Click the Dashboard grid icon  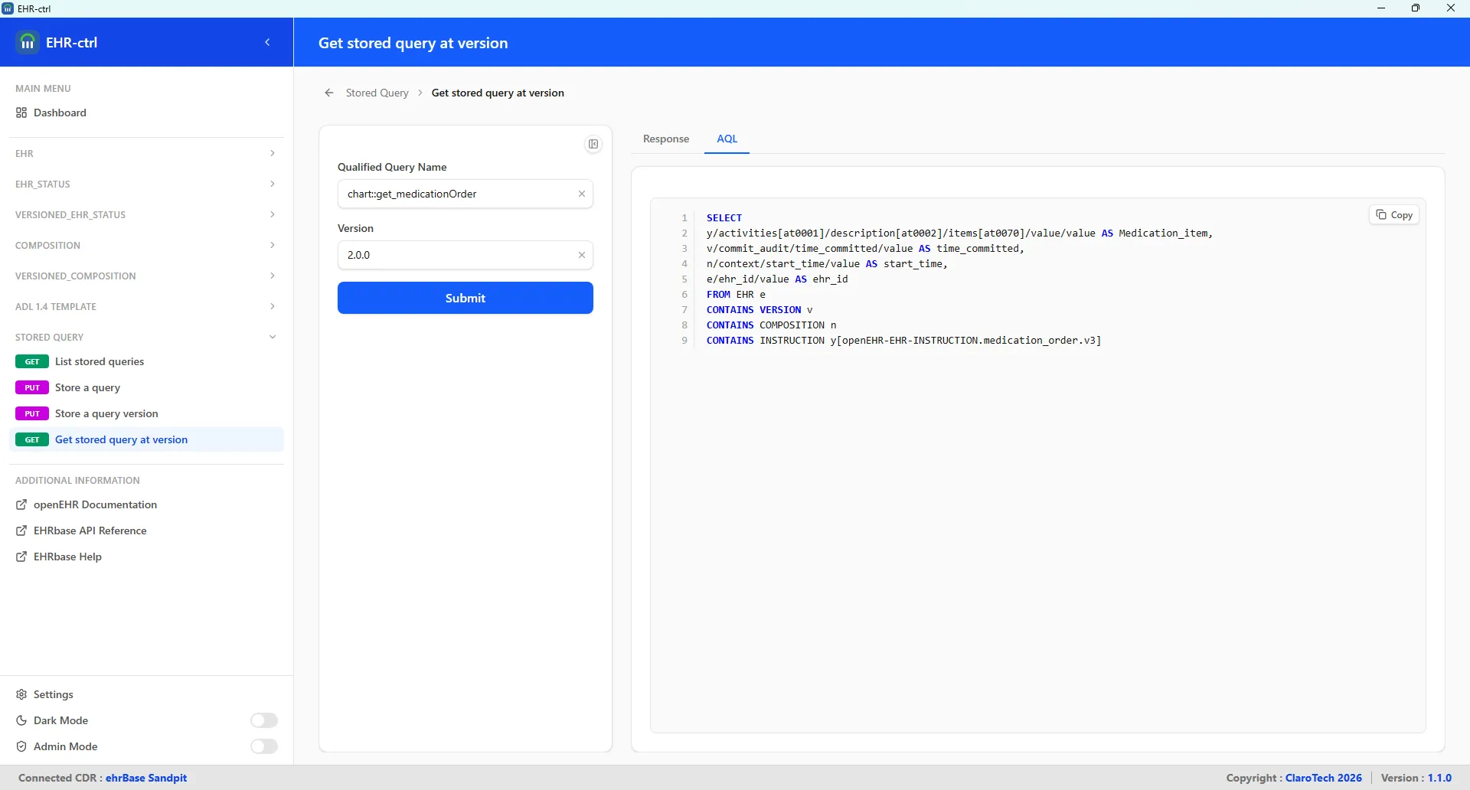21,113
